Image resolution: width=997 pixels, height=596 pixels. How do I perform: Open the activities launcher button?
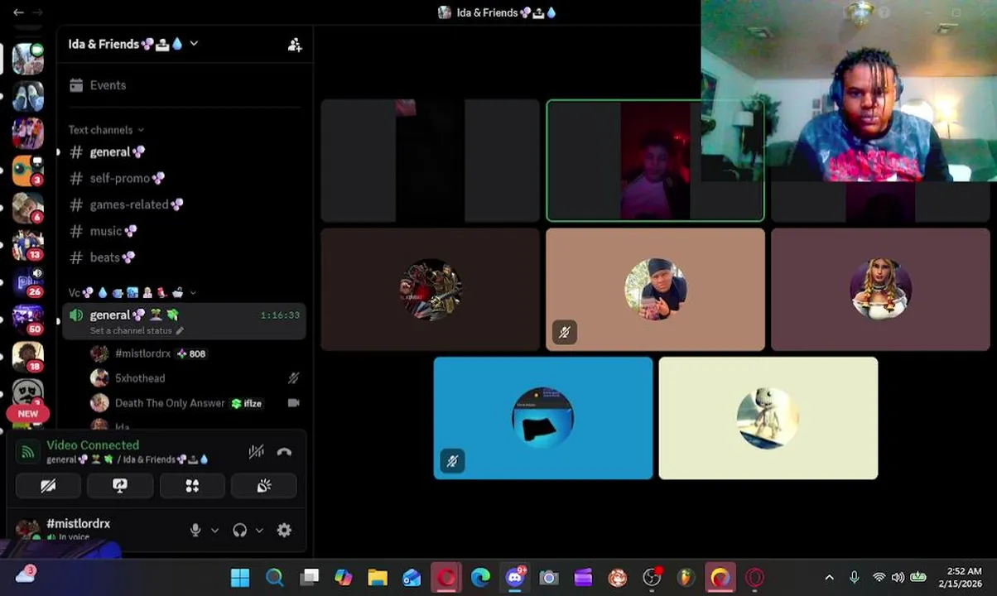[192, 486]
